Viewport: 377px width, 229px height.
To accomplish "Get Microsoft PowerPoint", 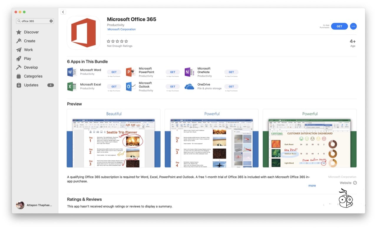I will 173,72.
